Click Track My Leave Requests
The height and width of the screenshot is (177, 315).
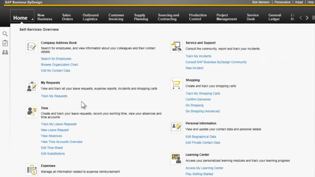59,124
